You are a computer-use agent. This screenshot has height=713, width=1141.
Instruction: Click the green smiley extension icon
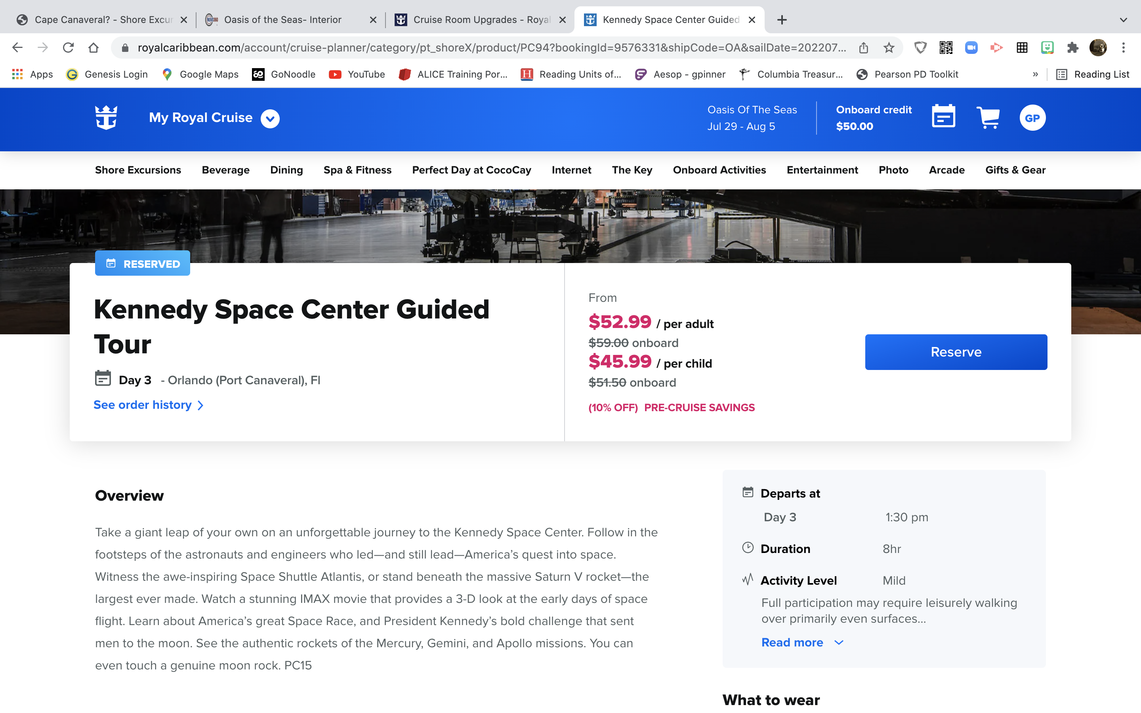pyautogui.click(x=1047, y=48)
